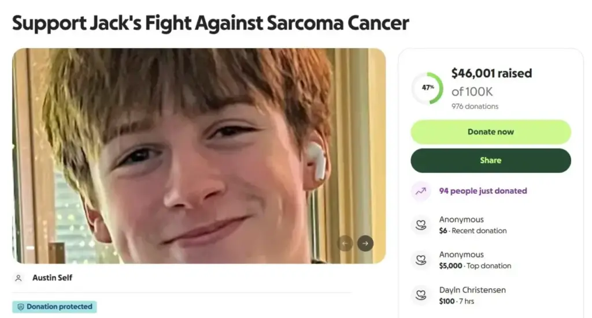Click the next photo arrow button
The width and height of the screenshot is (592, 318).
[x=365, y=244]
